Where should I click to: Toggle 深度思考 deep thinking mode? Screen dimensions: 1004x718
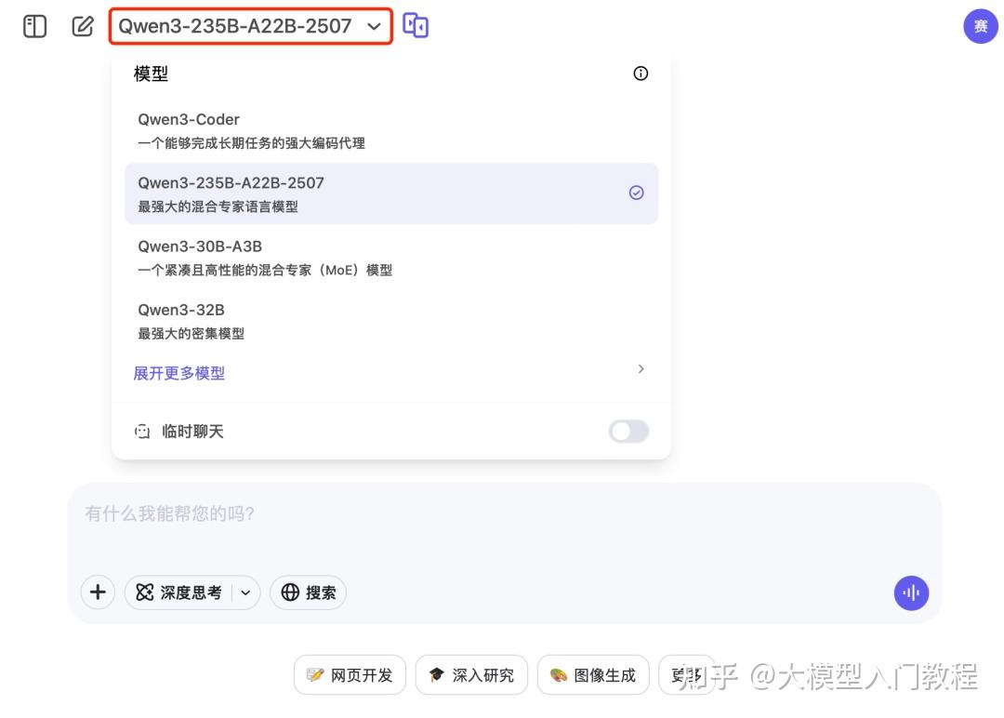pyautogui.click(x=178, y=592)
